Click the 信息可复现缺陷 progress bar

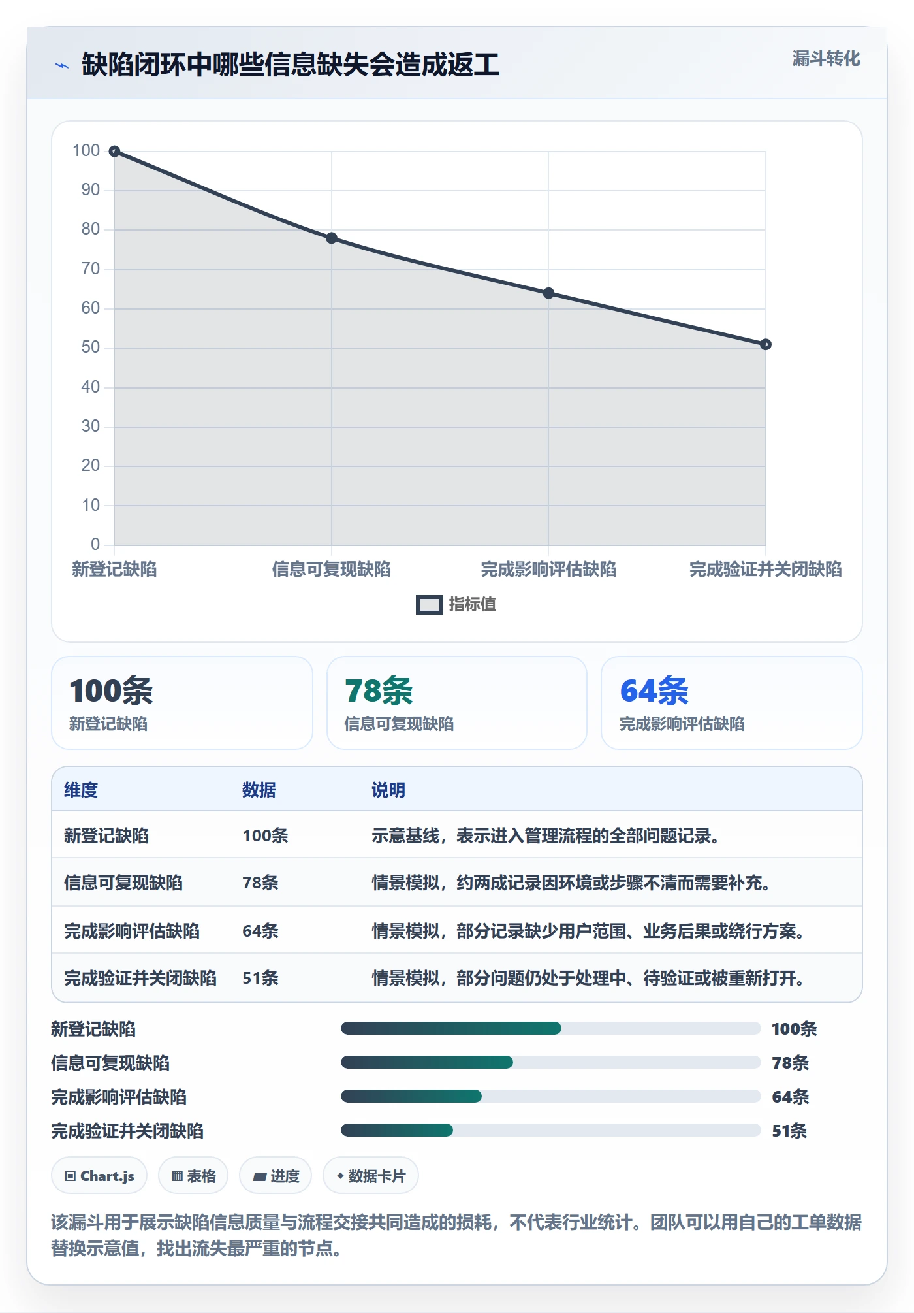click(x=551, y=1062)
